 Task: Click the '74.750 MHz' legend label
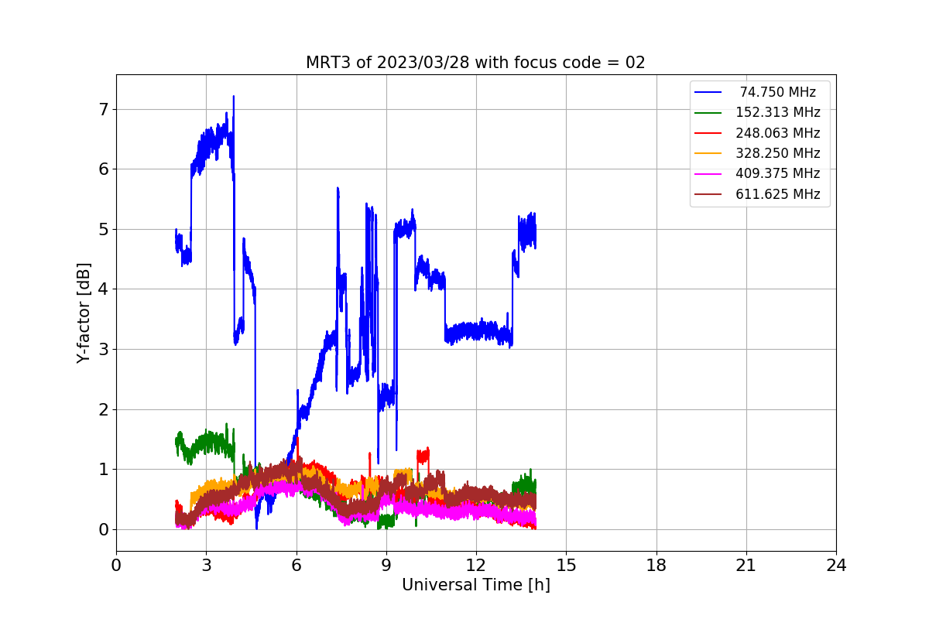(x=778, y=92)
